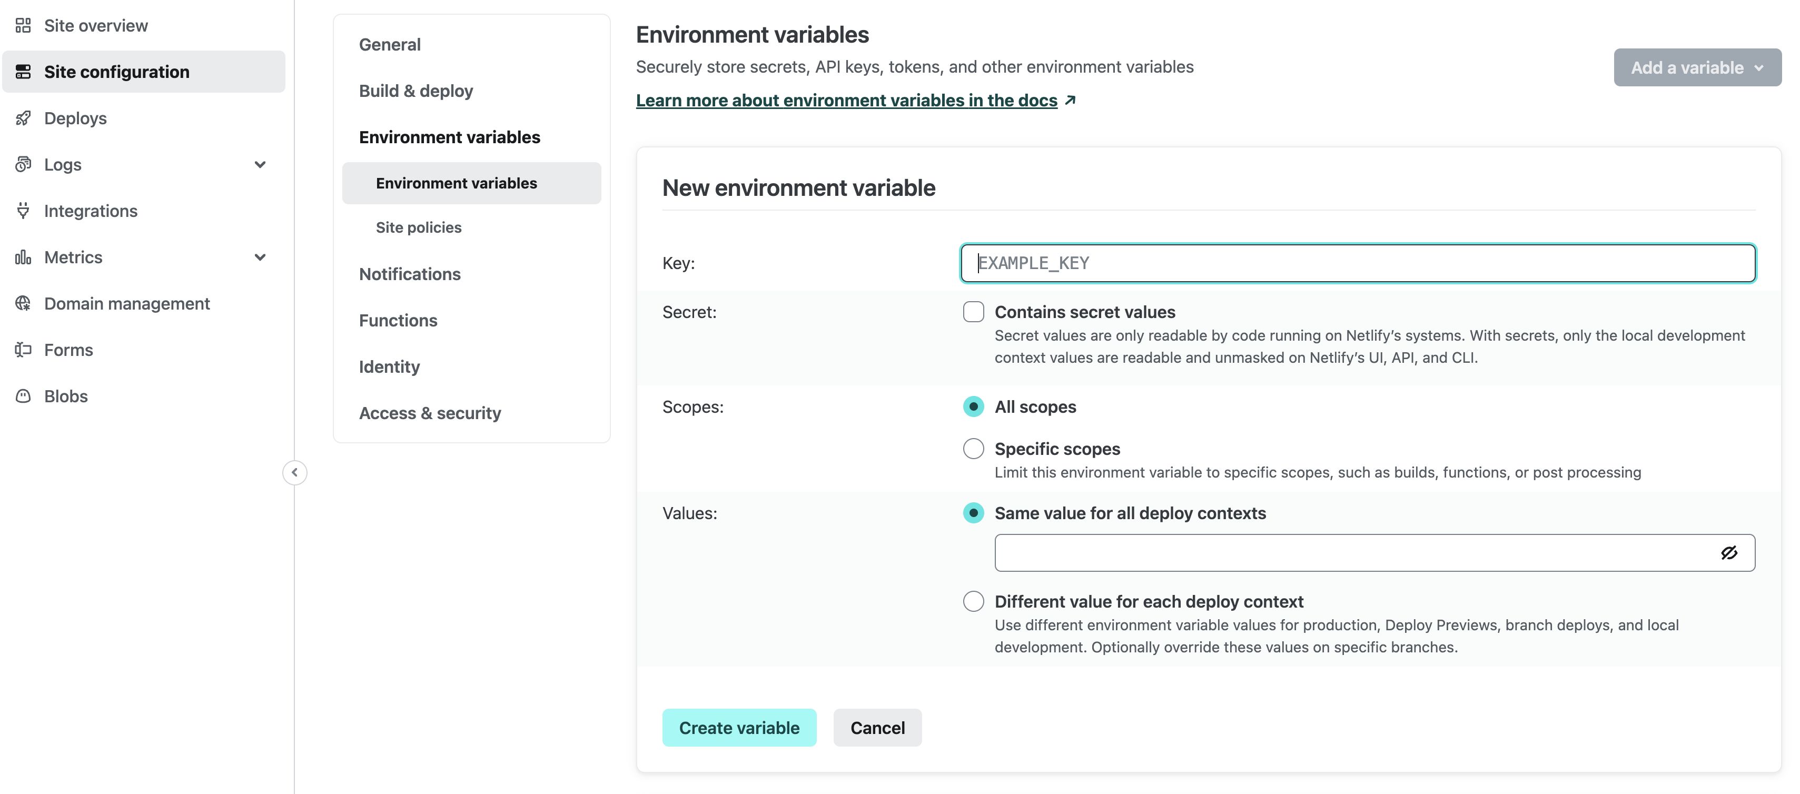Click the Logs icon in sidebar

coord(24,164)
